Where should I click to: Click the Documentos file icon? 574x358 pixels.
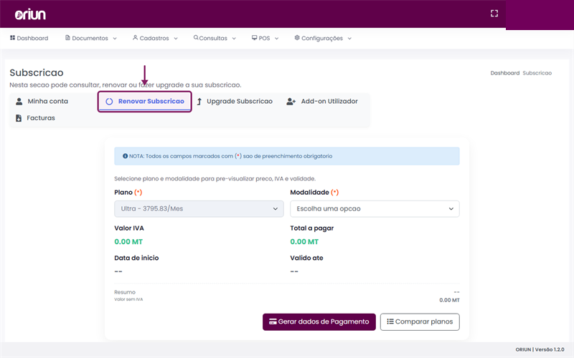click(67, 38)
